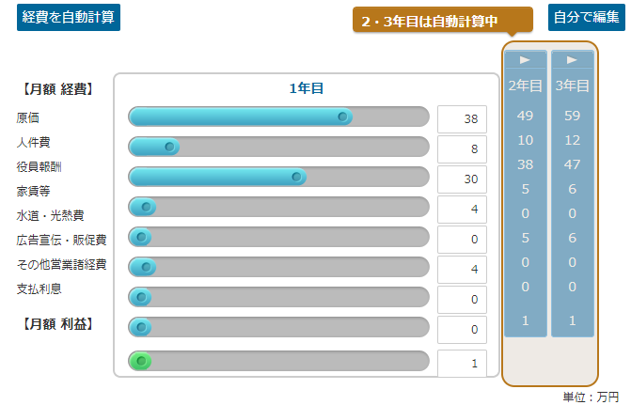Image resolution: width=631 pixels, height=405 pixels.
Task: Click the play arrow above 3年目 column
Action: click(x=572, y=60)
